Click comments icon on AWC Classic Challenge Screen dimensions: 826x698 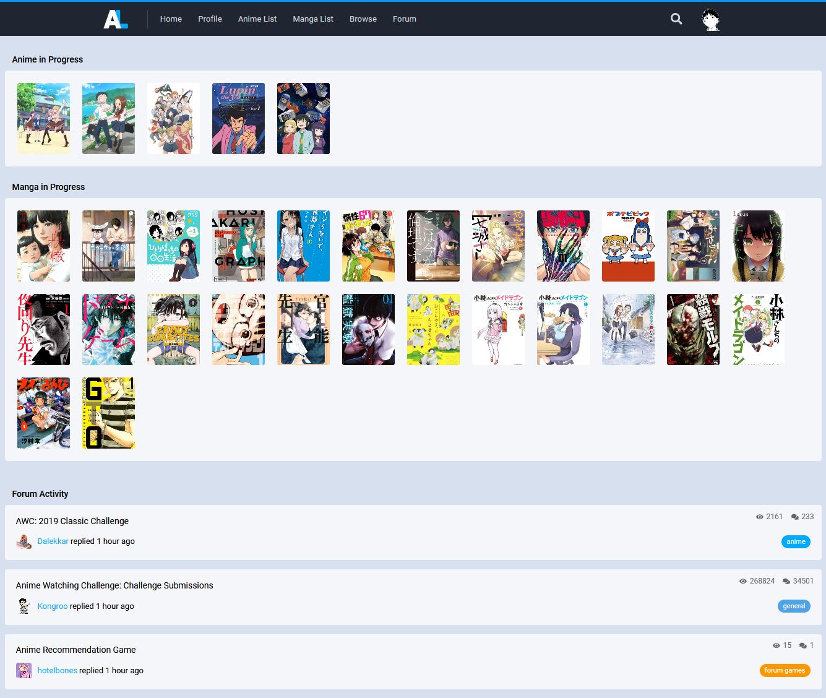(x=795, y=517)
